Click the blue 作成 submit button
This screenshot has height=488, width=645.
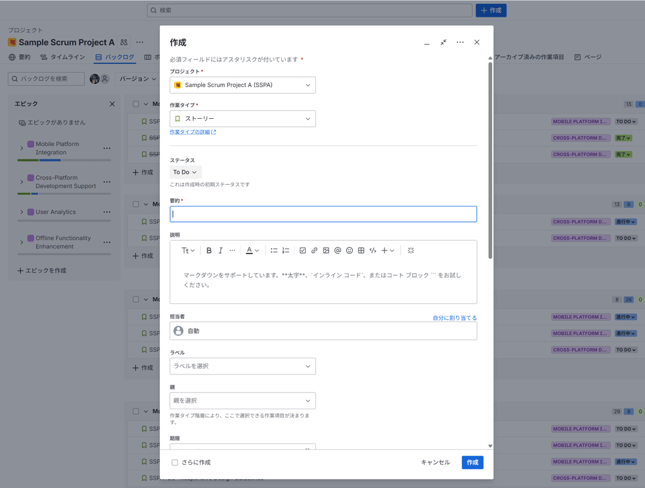coord(472,462)
